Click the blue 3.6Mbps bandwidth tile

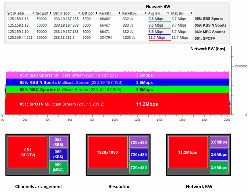(219, 154)
